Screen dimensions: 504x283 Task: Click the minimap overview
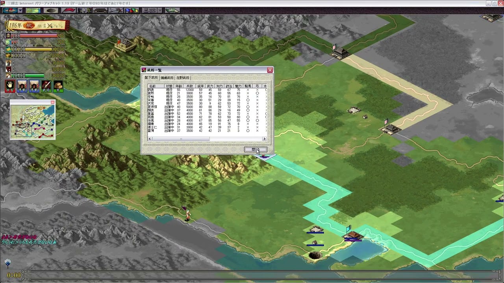pos(33,122)
